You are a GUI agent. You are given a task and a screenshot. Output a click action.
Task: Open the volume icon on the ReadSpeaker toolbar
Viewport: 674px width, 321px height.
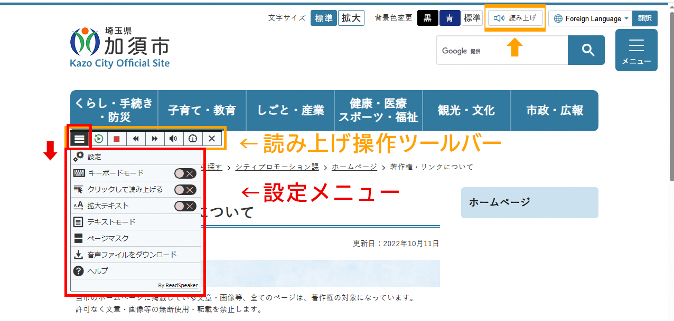[x=173, y=138]
